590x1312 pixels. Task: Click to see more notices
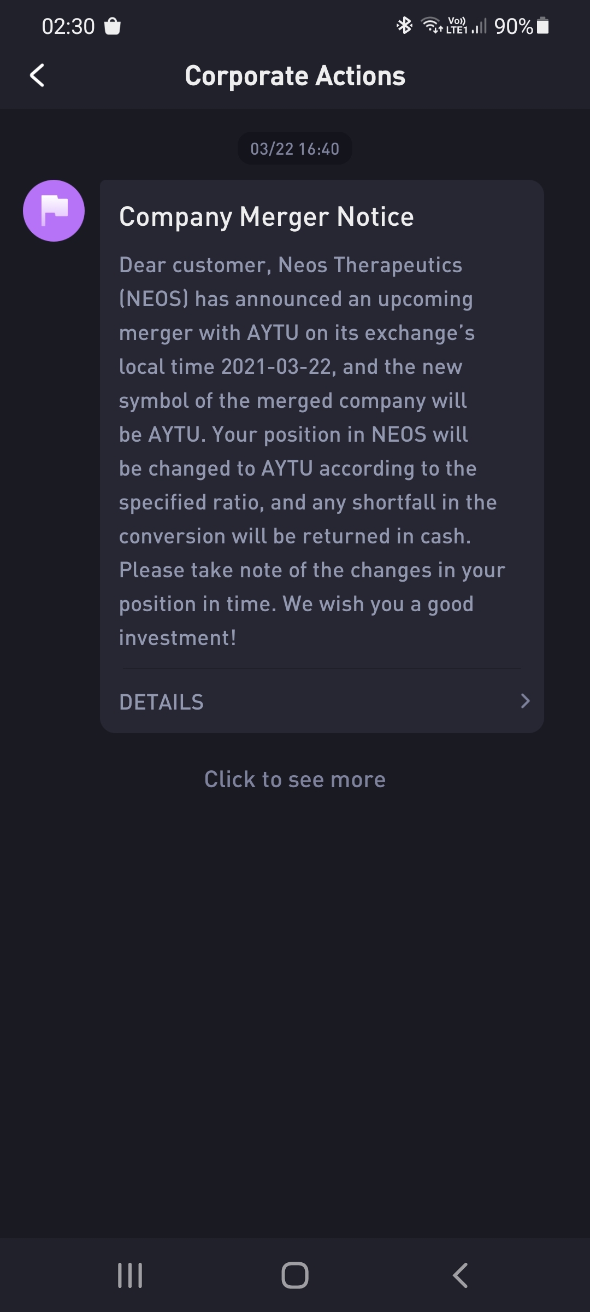pyautogui.click(x=295, y=779)
